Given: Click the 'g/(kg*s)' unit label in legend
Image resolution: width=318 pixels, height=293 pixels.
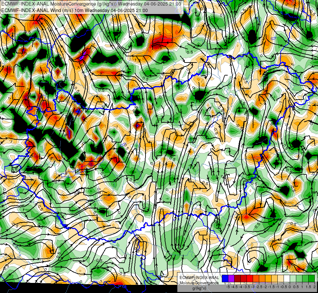Looking at the screenshot, I should click(x=199, y=288).
